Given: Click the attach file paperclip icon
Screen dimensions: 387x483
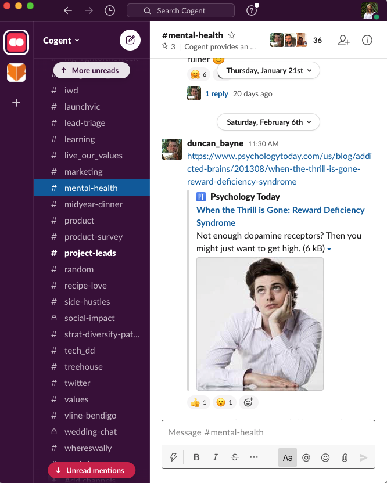Looking at the screenshot, I should (345, 457).
